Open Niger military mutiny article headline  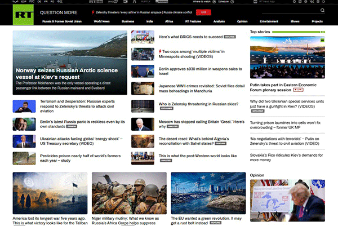[125, 220]
